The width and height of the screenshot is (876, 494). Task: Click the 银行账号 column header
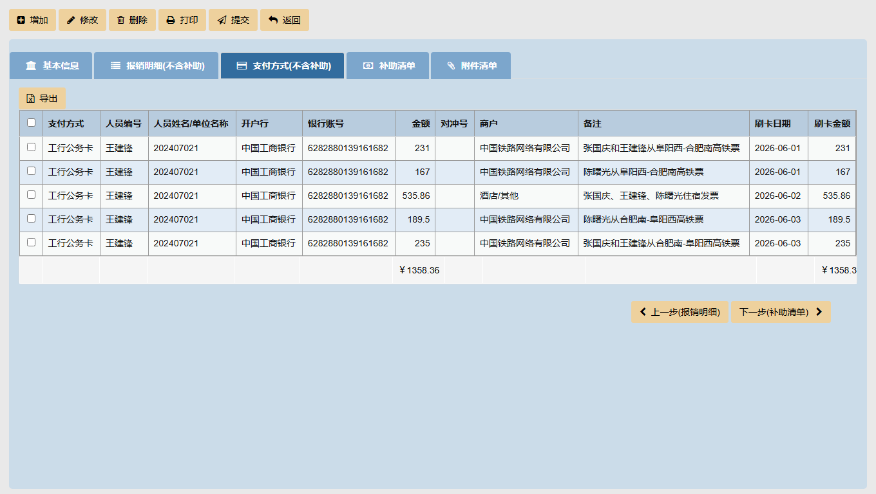point(349,123)
